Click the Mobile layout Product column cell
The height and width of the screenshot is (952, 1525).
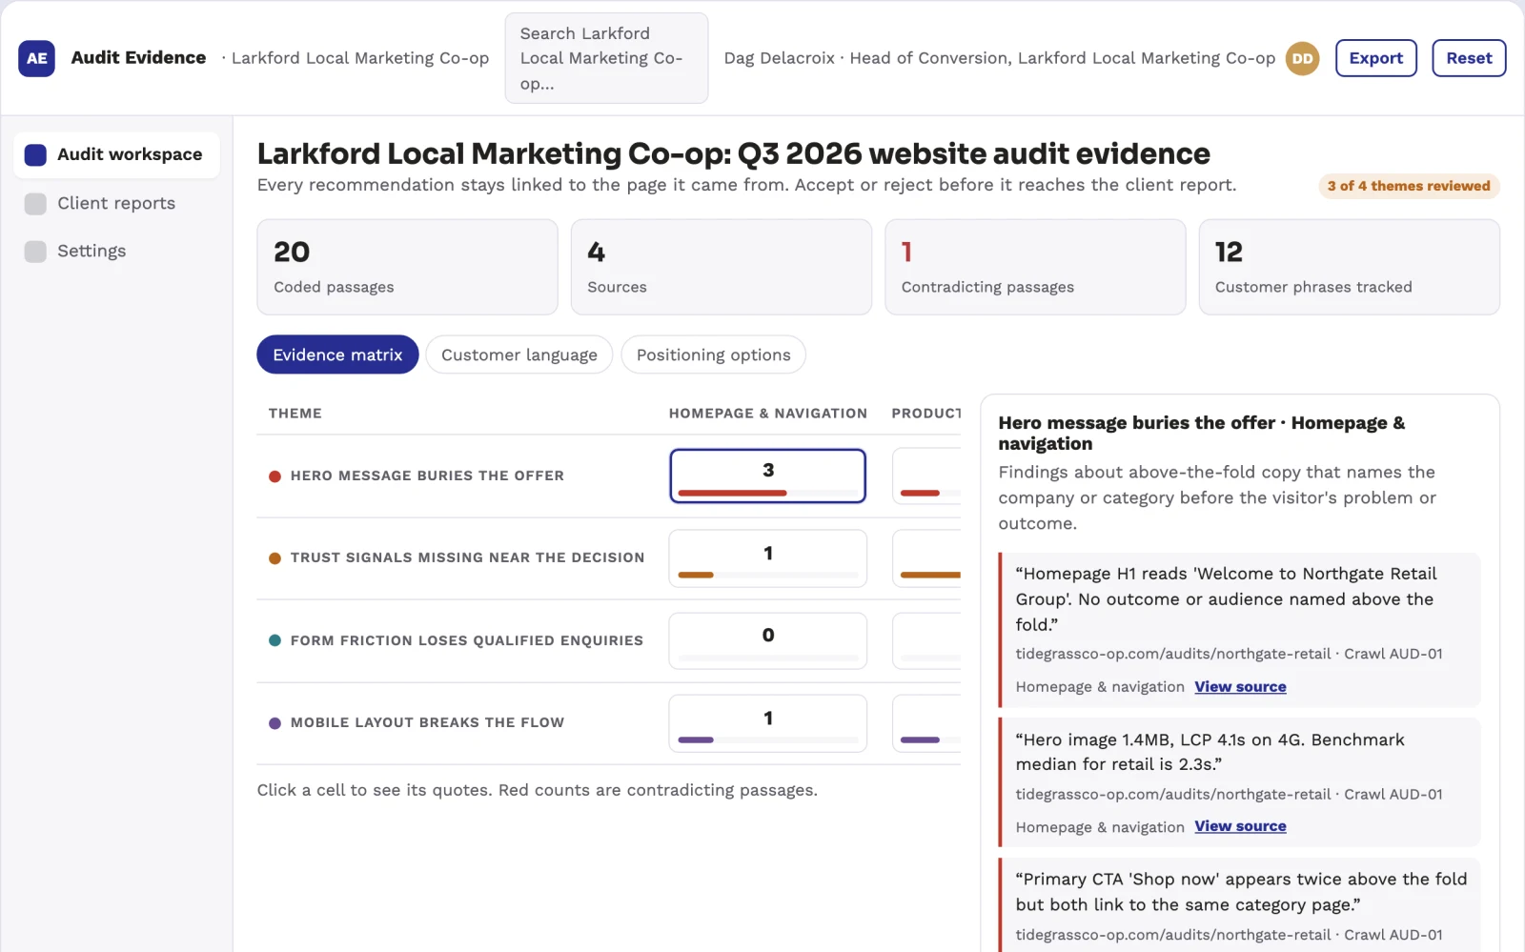pyautogui.click(x=926, y=723)
